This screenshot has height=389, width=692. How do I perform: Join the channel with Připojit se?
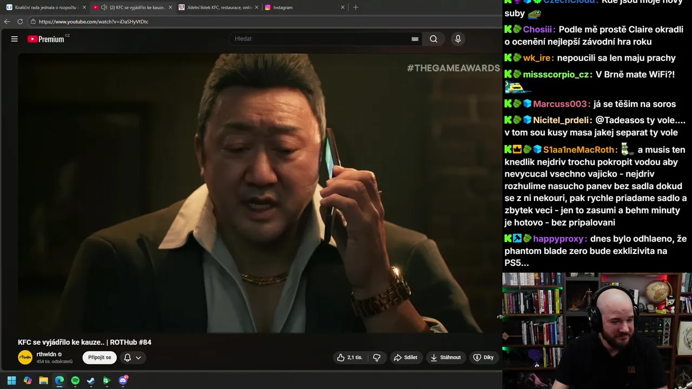tap(99, 358)
